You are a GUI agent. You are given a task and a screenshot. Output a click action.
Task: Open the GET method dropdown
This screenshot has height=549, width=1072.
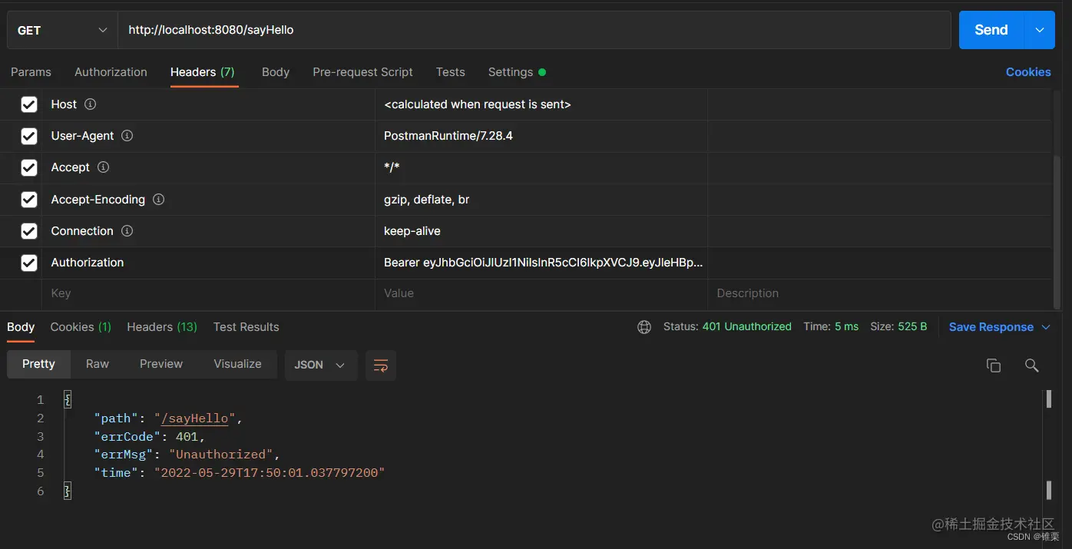click(x=62, y=30)
